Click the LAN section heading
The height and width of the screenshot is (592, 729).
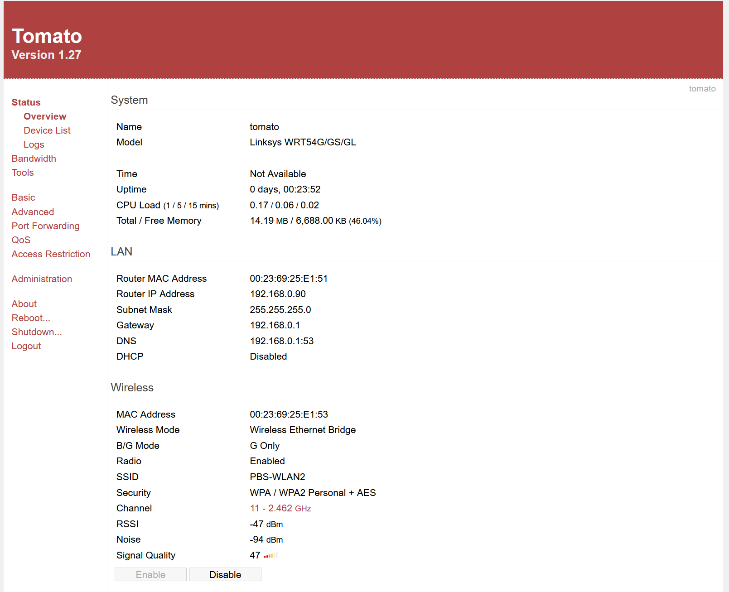(121, 251)
